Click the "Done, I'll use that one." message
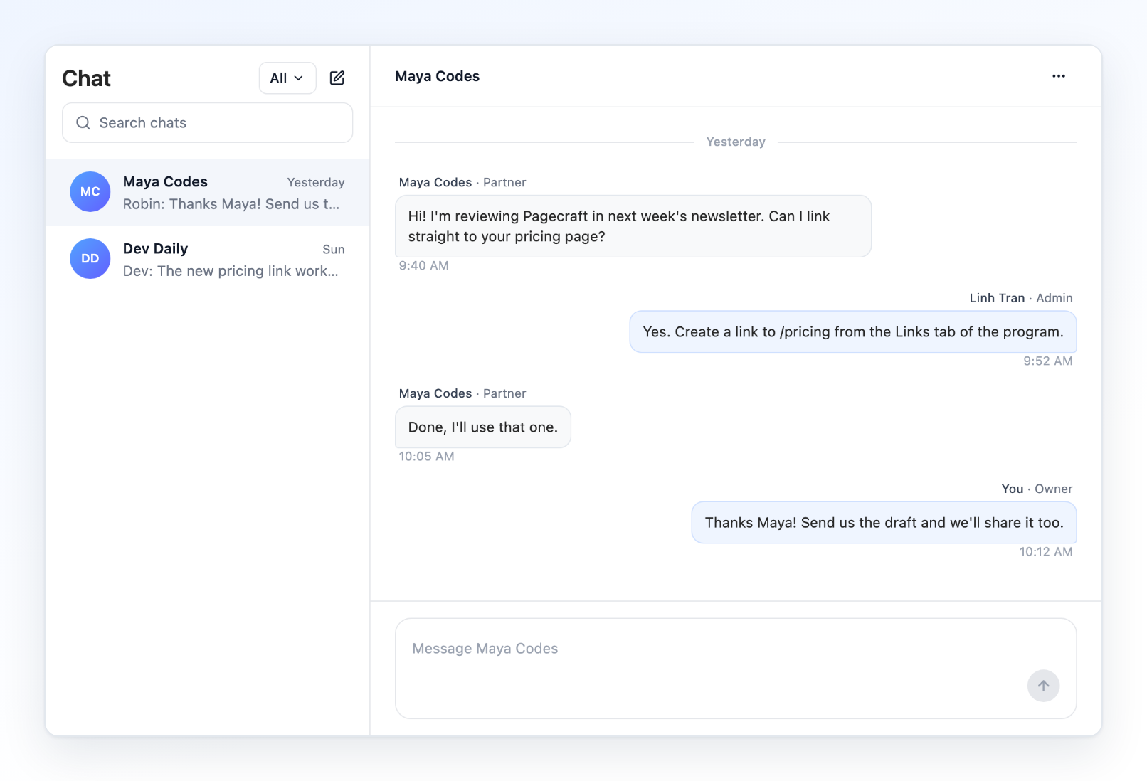 click(x=483, y=427)
